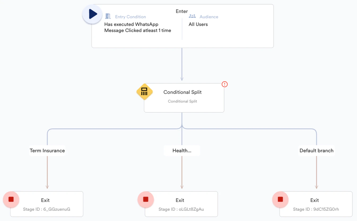Click the blue play icon on the Enter node
Image resolution: width=357 pixels, height=221 pixels.
[x=92, y=14]
